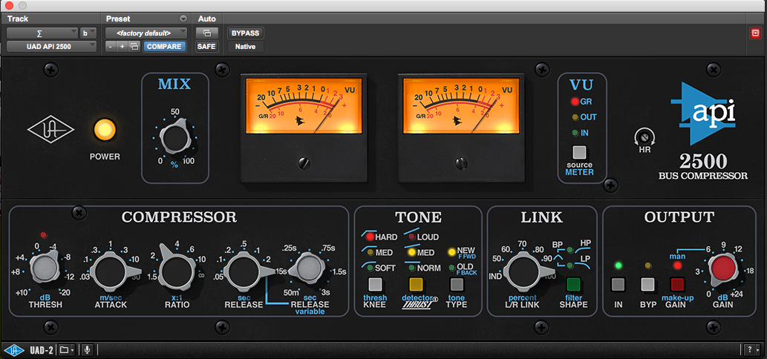
Task: Click the copy settings icon beside plus
Action: coord(134,47)
